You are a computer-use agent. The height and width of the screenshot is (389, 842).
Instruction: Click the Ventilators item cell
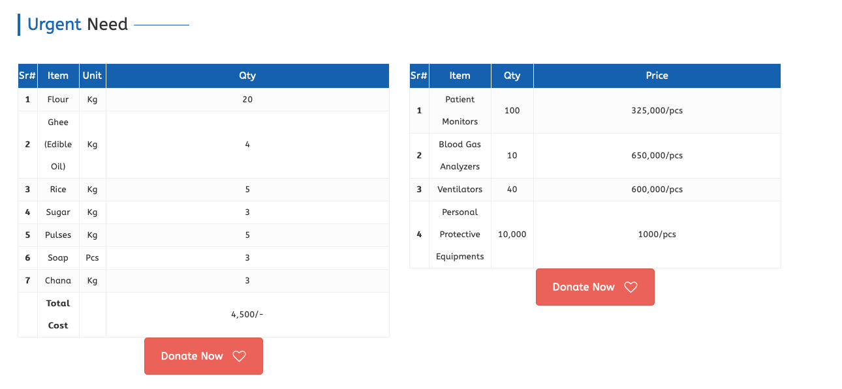tap(460, 190)
